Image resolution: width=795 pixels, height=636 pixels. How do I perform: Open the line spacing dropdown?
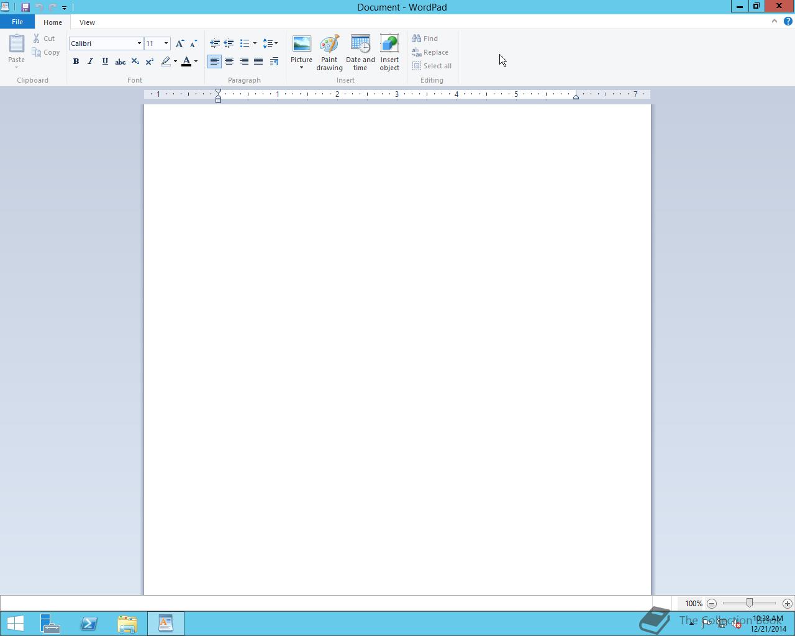coord(270,43)
